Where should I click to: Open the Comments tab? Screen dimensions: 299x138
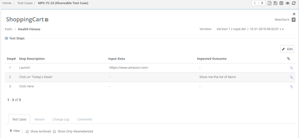pyautogui.click(x=85, y=119)
